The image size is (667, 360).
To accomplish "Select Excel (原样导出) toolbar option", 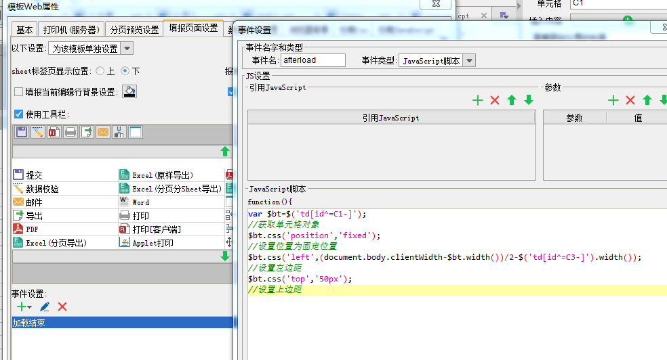I will [171, 175].
